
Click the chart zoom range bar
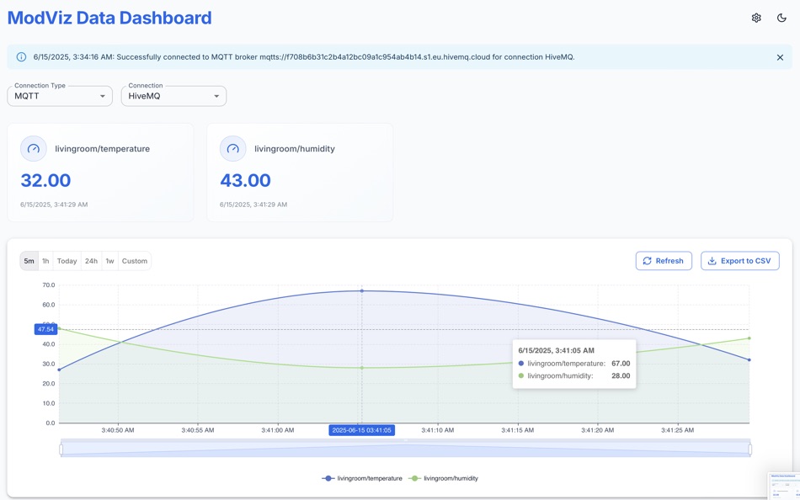coord(406,448)
